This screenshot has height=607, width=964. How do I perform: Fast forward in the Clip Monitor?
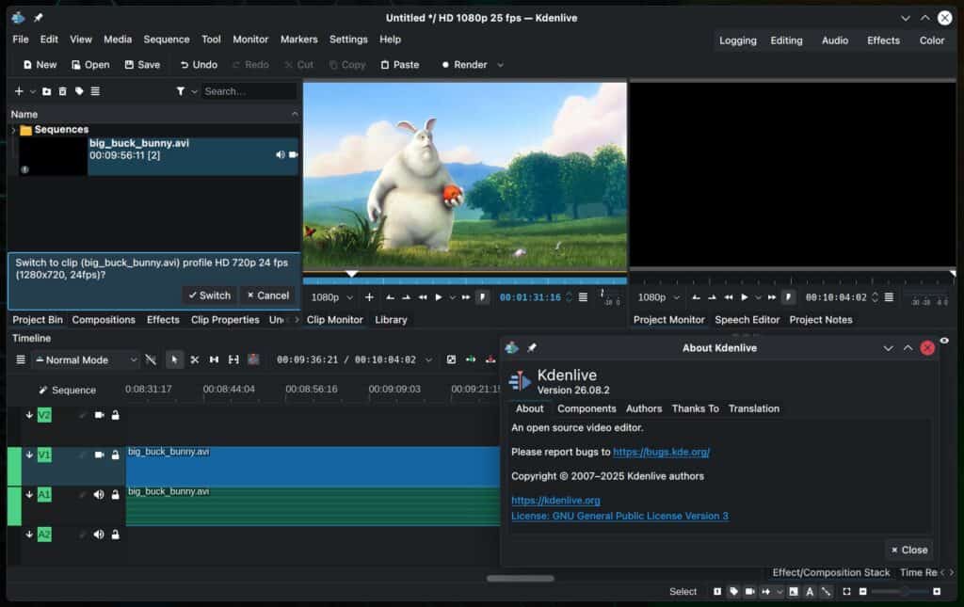466,297
